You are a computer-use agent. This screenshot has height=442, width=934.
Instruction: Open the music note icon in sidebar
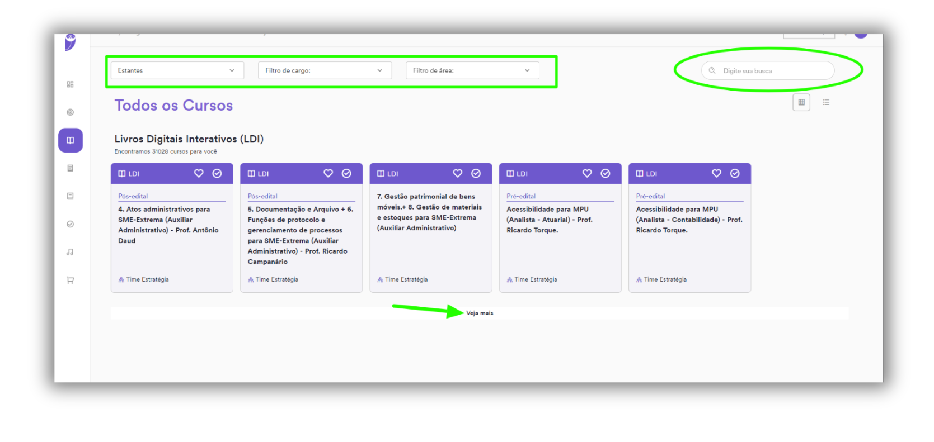point(71,252)
